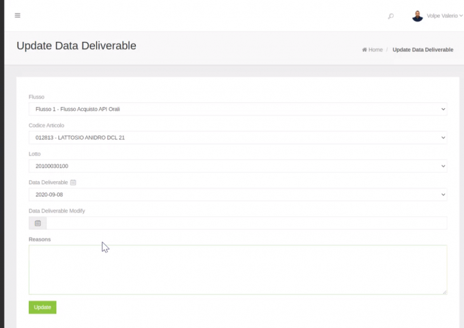Click the Flusso field label
This screenshot has height=328, width=464.
pos(36,97)
